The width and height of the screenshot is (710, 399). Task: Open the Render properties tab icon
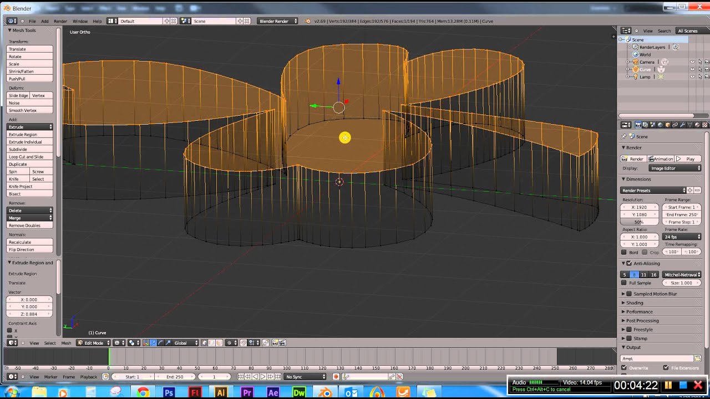[638, 125]
